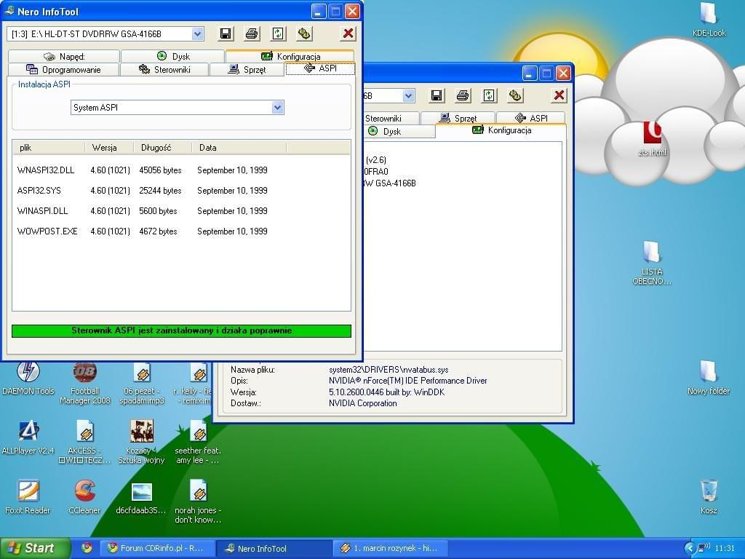
Task: Sort list by the Data column header
Action: click(x=239, y=148)
